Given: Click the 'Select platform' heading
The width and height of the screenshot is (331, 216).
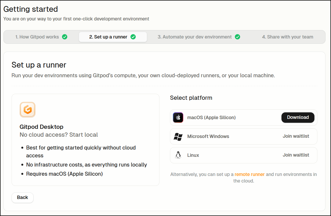Looking at the screenshot, I should 191,98.
